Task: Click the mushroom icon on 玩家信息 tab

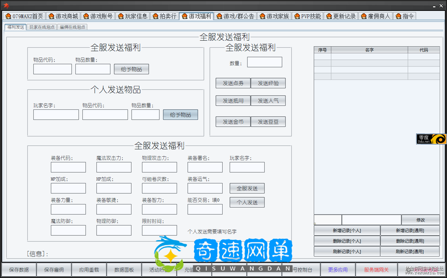Action: click(x=121, y=16)
